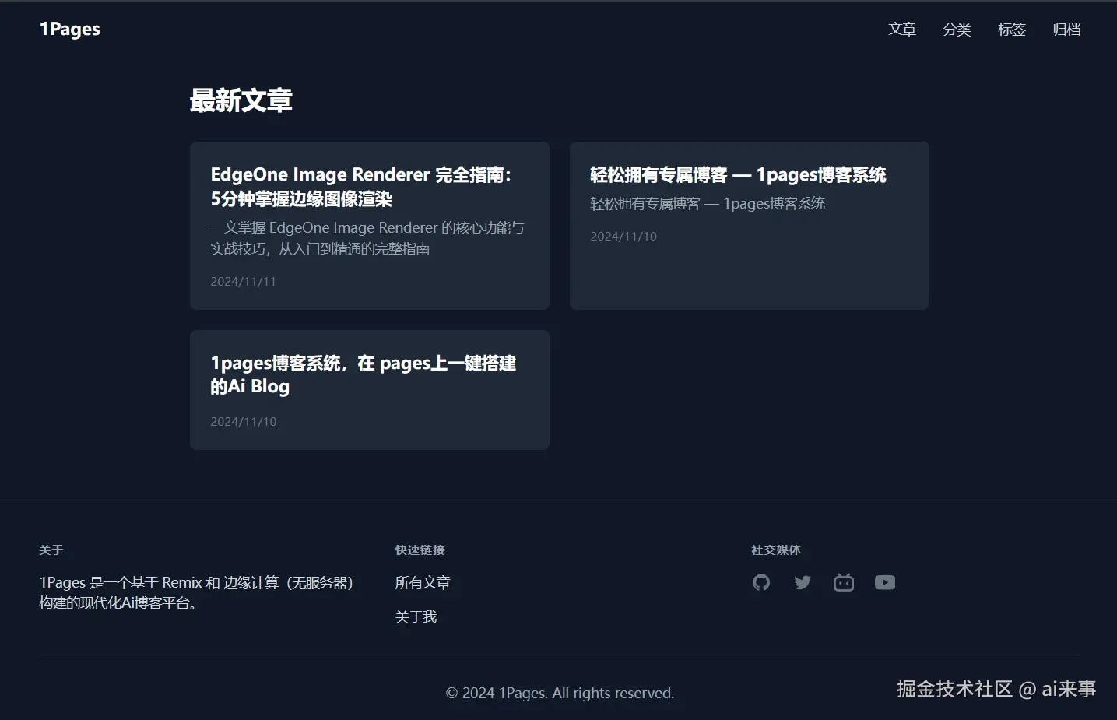Screen dimensions: 1117x720
Task: Click the 关于 footer heading
Action: tap(51, 550)
